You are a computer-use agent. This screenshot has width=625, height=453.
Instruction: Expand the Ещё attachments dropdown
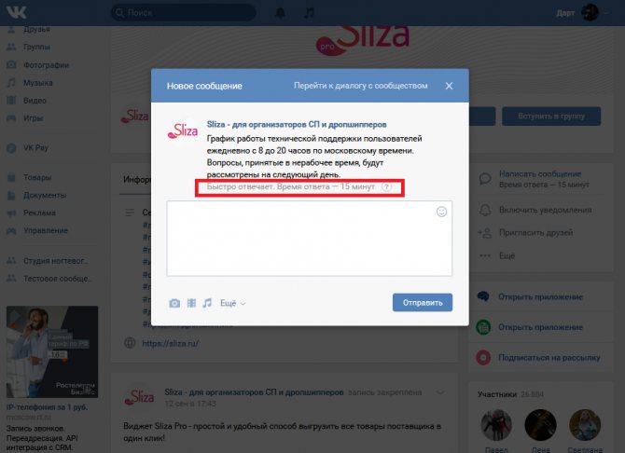point(233,303)
